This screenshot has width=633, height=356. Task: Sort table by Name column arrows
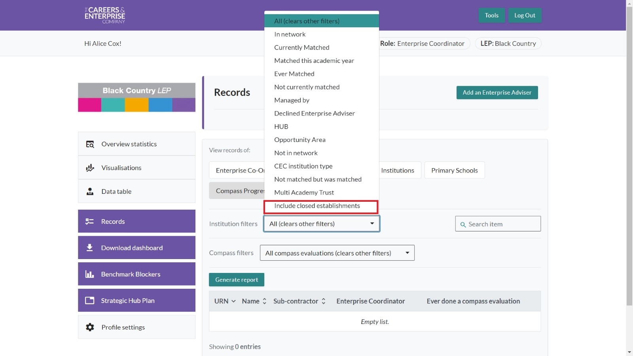pos(264,301)
